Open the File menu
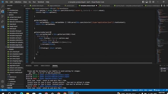The image size is (168, 94). tap(7, 2)
